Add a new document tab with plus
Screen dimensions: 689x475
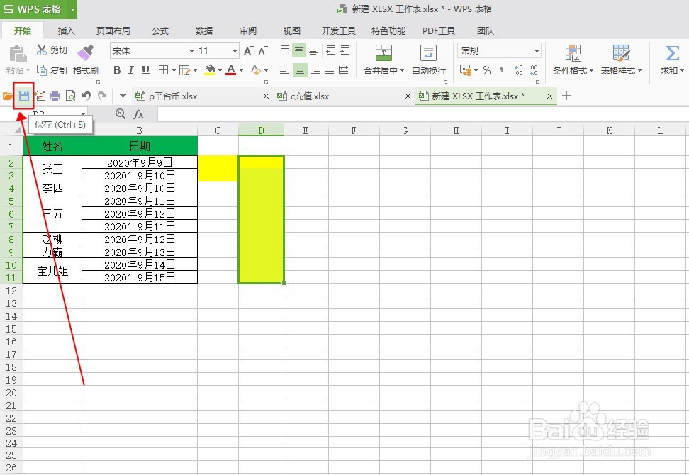click(x=566, y=96)
